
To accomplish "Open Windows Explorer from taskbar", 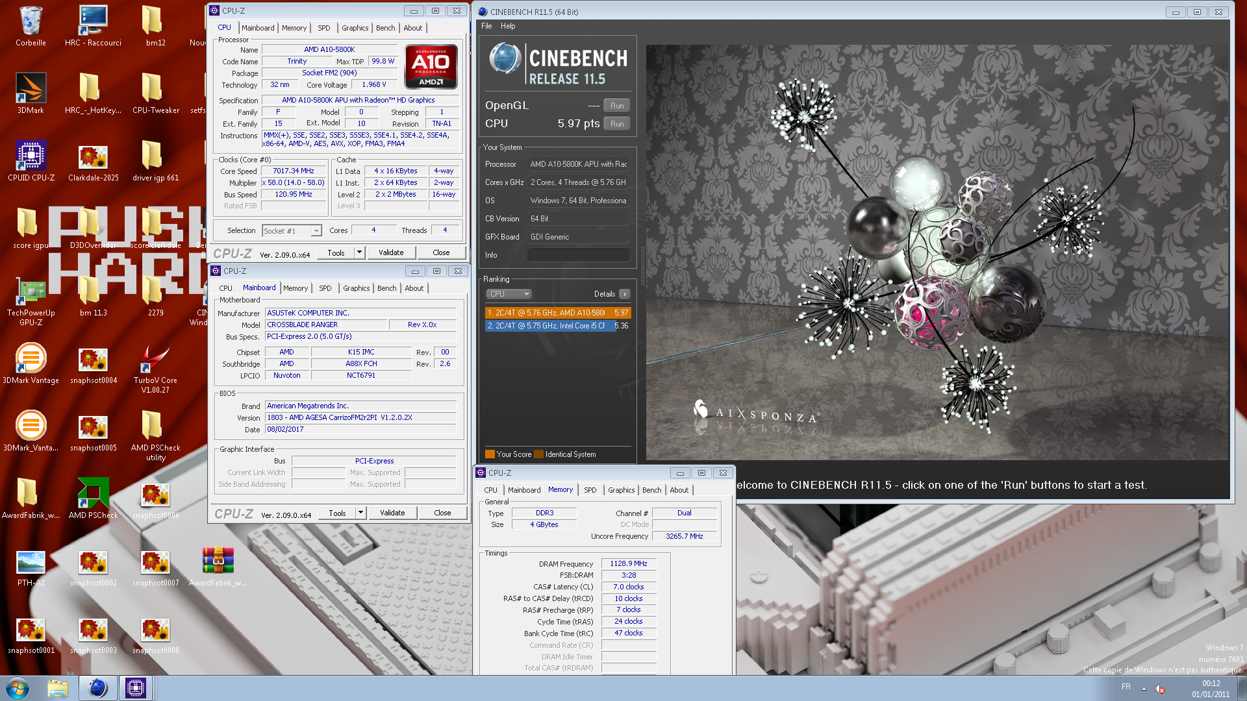I will point(58,688).
